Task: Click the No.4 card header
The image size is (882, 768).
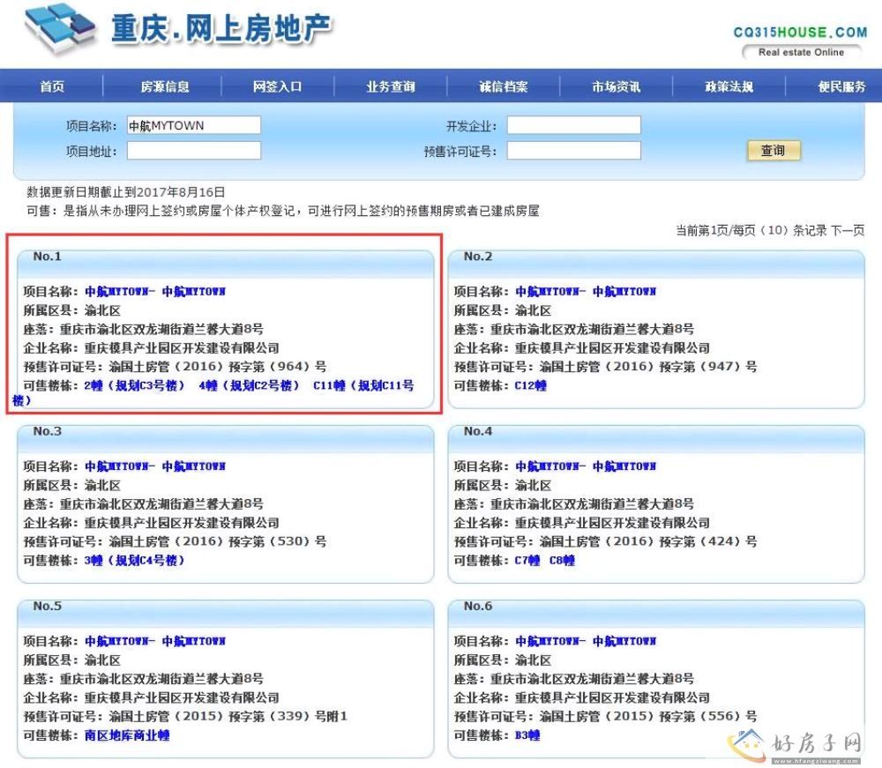Action: click(656, 438)
